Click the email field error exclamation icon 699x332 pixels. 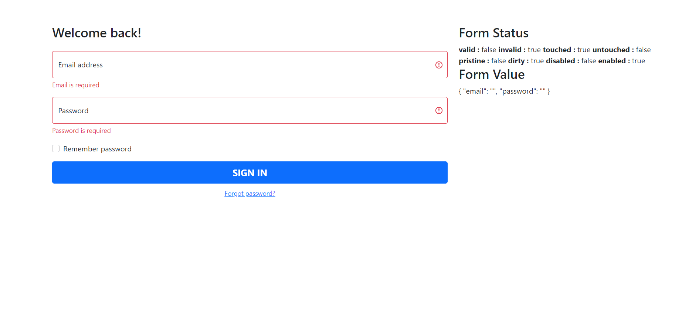(x=439, y=65)
